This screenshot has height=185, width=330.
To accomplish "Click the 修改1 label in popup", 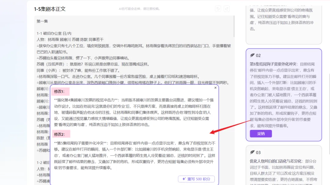I will [x=59, y=91].
